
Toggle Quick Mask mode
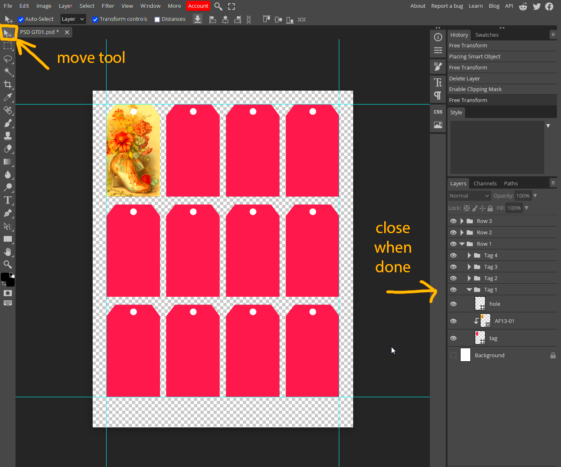click(8, 293)
